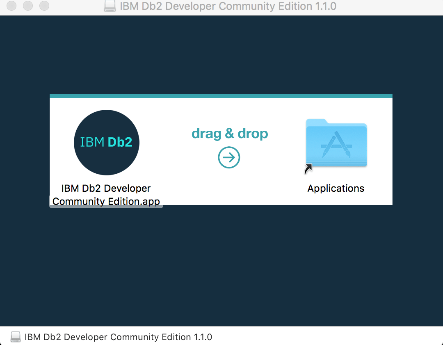443x345 pixels.
Task: Select the status bar text showing version 1.1.0
Action: click(118, 337)
